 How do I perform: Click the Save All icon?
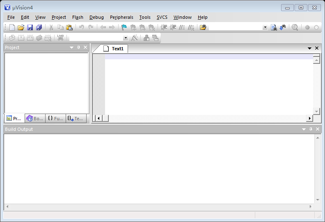point(39,27)
